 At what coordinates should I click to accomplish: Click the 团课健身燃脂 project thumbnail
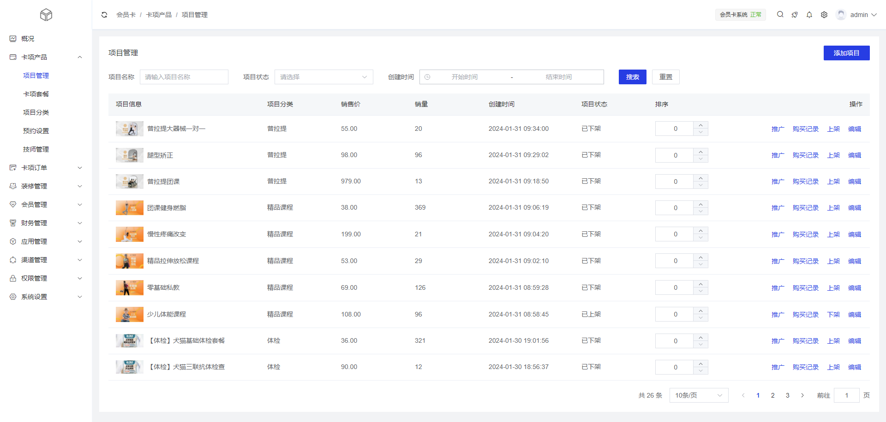coord(129,208)
